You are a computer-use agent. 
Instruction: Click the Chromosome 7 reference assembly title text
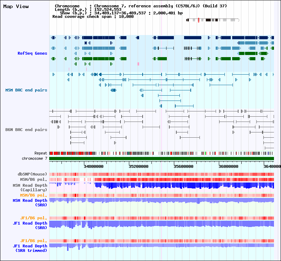point(161,6)
